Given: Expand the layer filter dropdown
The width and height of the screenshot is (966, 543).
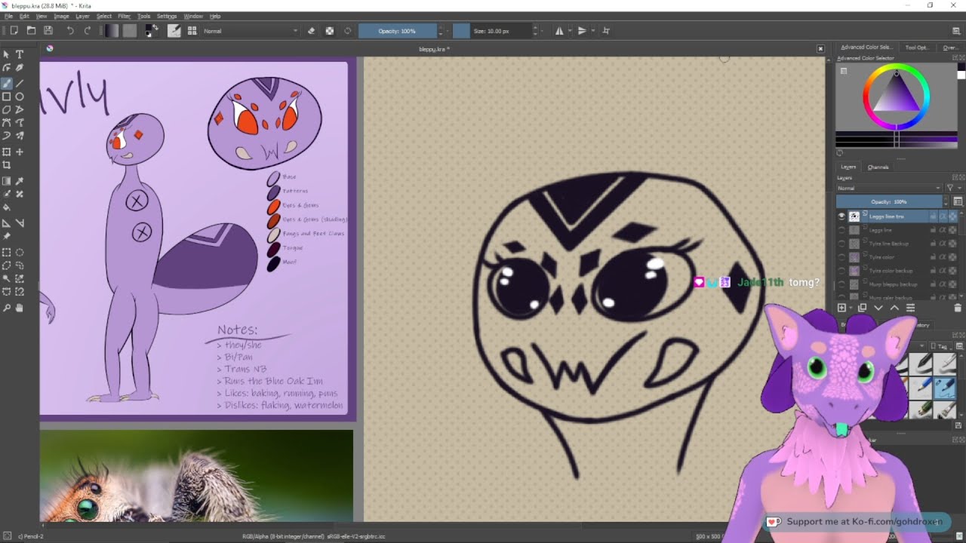Looking at the screenshot, I should [953, 188].
